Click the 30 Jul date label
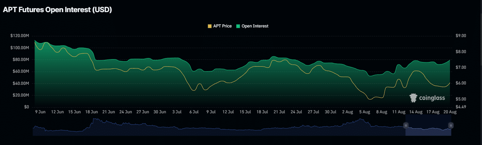Viewport: 482px width, 145px height. pyautogui.click(x=331, y=112)
